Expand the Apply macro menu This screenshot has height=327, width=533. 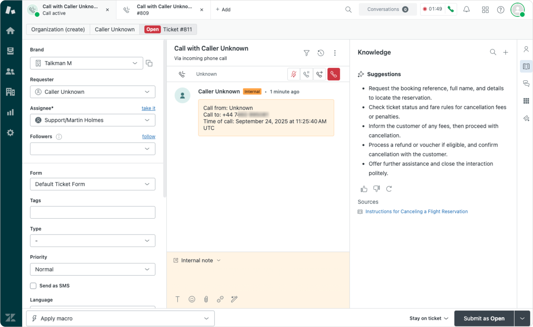tap(120, 318)
